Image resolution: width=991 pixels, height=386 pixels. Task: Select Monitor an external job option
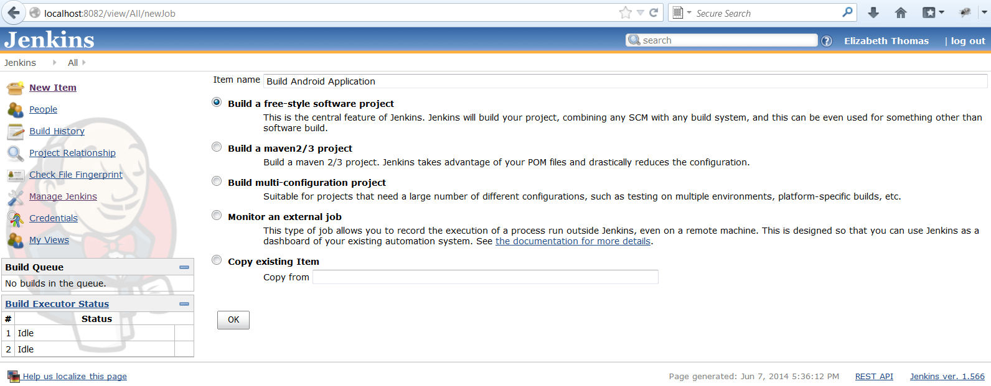[x=217, y=215]
